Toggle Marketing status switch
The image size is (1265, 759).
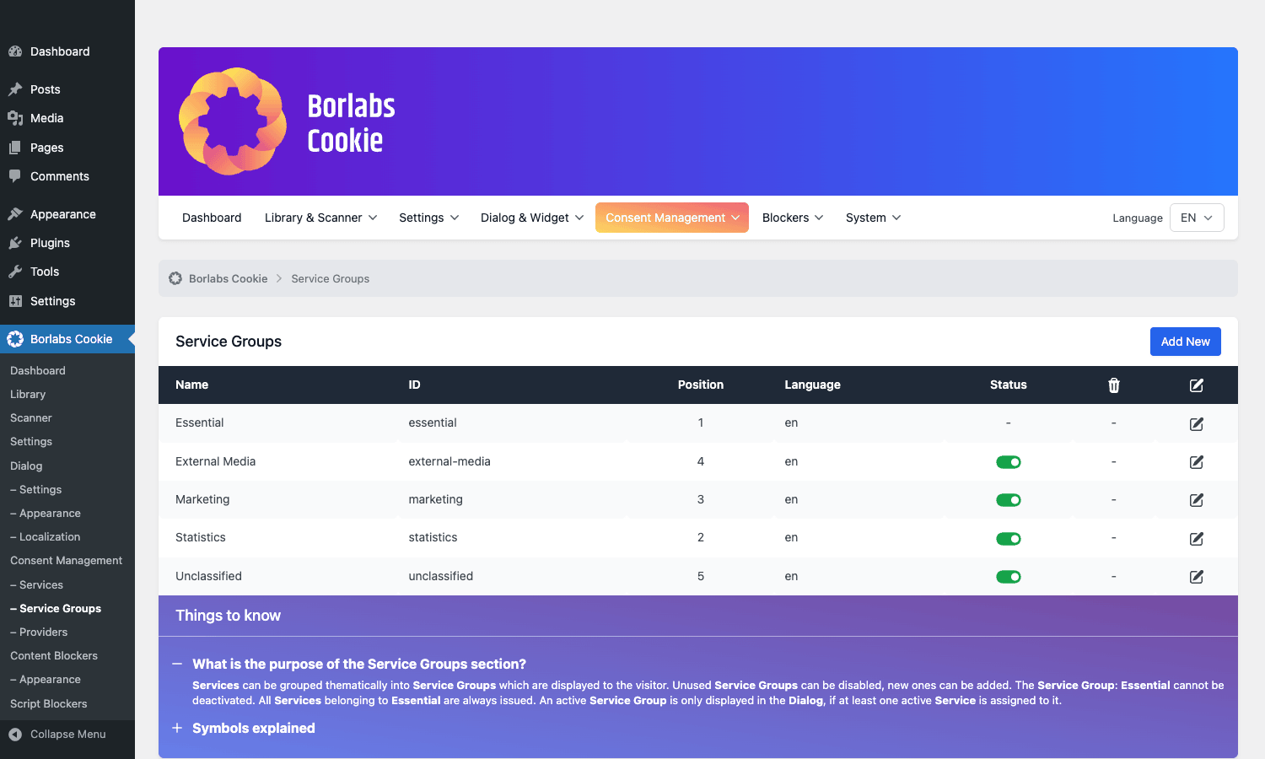[1009, 500]
